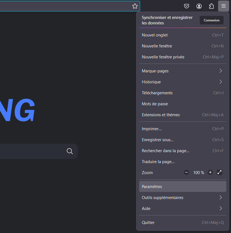
Task: Toggle full screen mode icon next to zoom
Action: tap(219, 172)
